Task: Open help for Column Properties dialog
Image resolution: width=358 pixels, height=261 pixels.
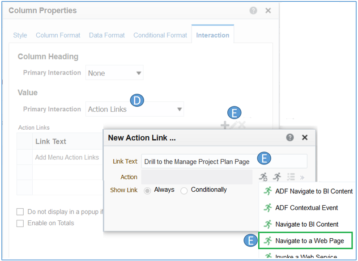Action: click(253, 10)
